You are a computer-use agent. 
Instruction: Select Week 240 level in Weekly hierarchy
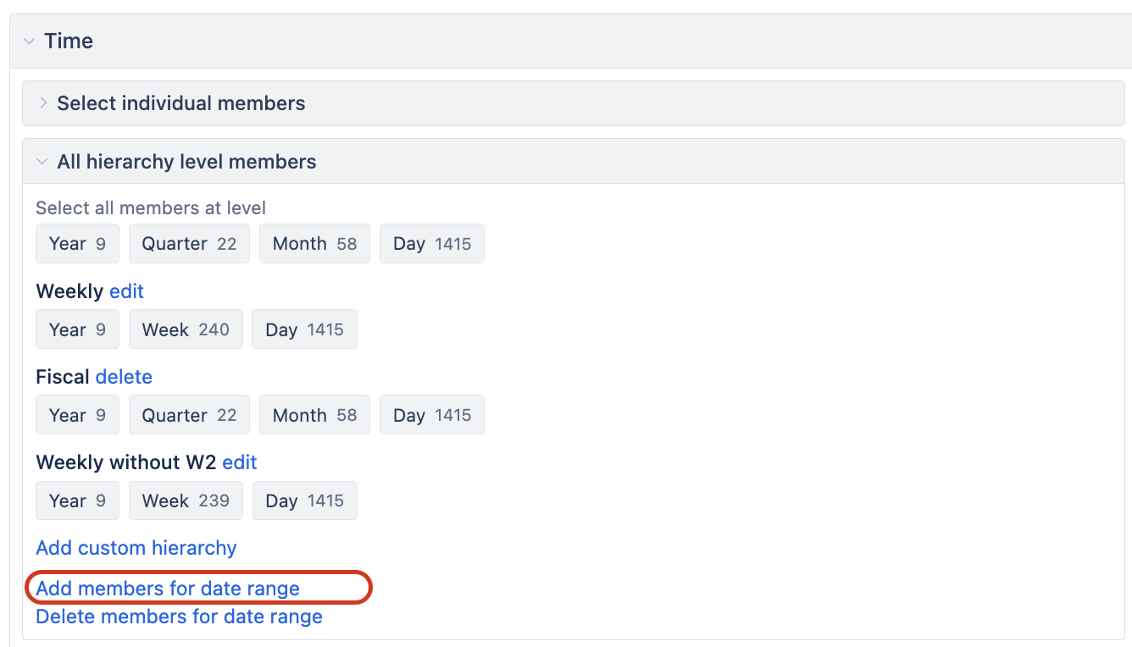[x=186, y=329]
